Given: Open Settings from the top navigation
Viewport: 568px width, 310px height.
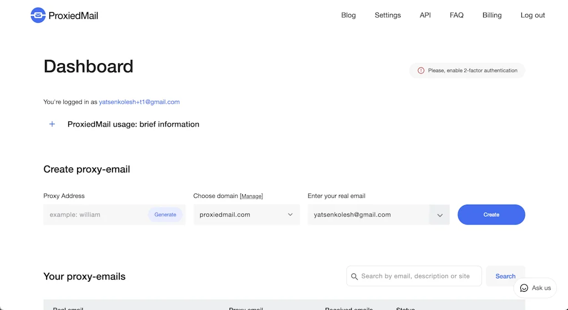Looking at the screenshot, I should [x=388, y=15].
